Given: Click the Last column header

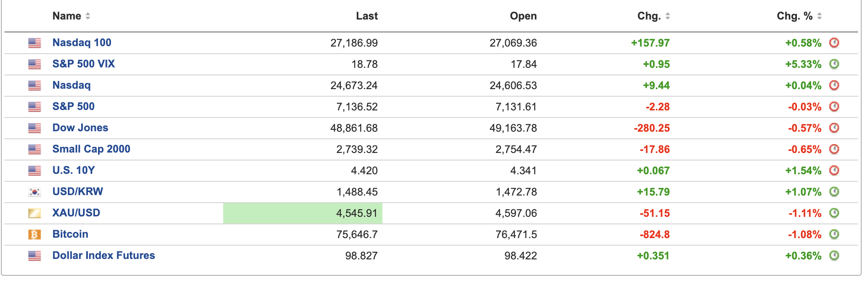Looking at the screenshot, I should [x=367, y=16].
